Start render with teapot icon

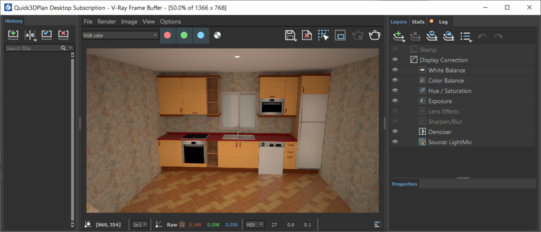pos(375,35)
